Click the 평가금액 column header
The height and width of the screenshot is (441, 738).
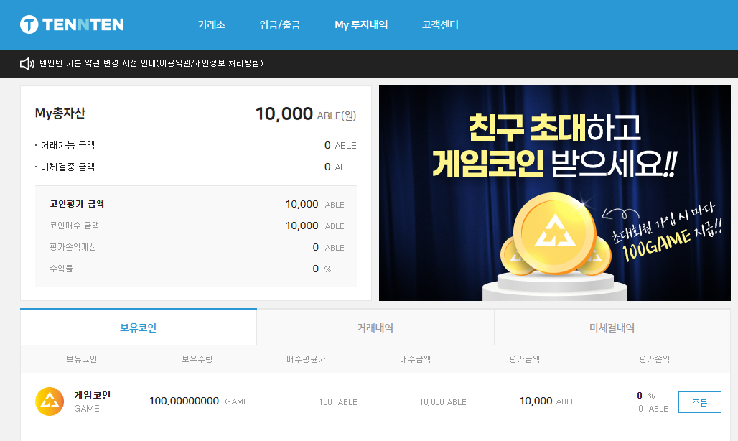[524, 359]
